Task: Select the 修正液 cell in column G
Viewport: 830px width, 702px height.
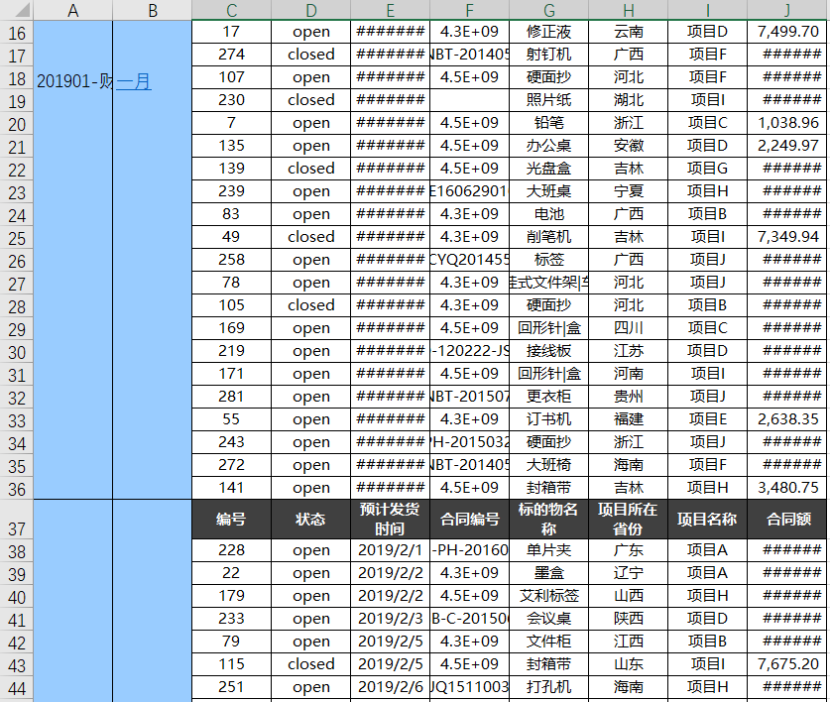Action: tap(548, 31)
